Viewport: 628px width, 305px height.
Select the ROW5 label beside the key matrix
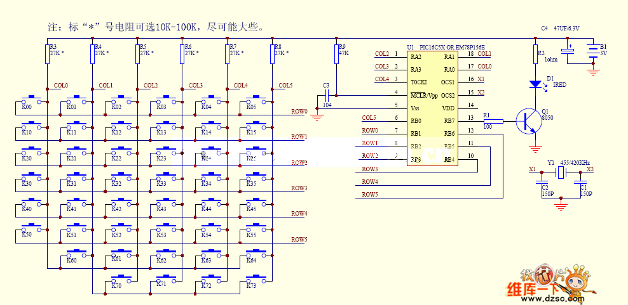(x=299, y=239)
